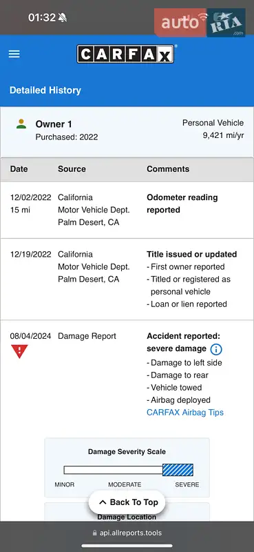The height and width of the screenshot is (552, 254).
Task: Click the Comments column header
Action: tap(168, 169)
